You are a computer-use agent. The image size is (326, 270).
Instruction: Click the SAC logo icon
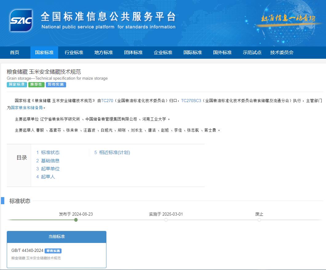pos(21,21)
